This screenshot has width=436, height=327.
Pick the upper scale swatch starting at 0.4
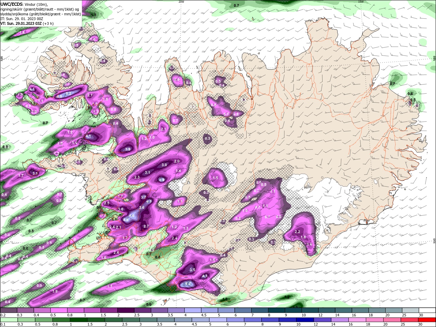(x=42, y=310)
